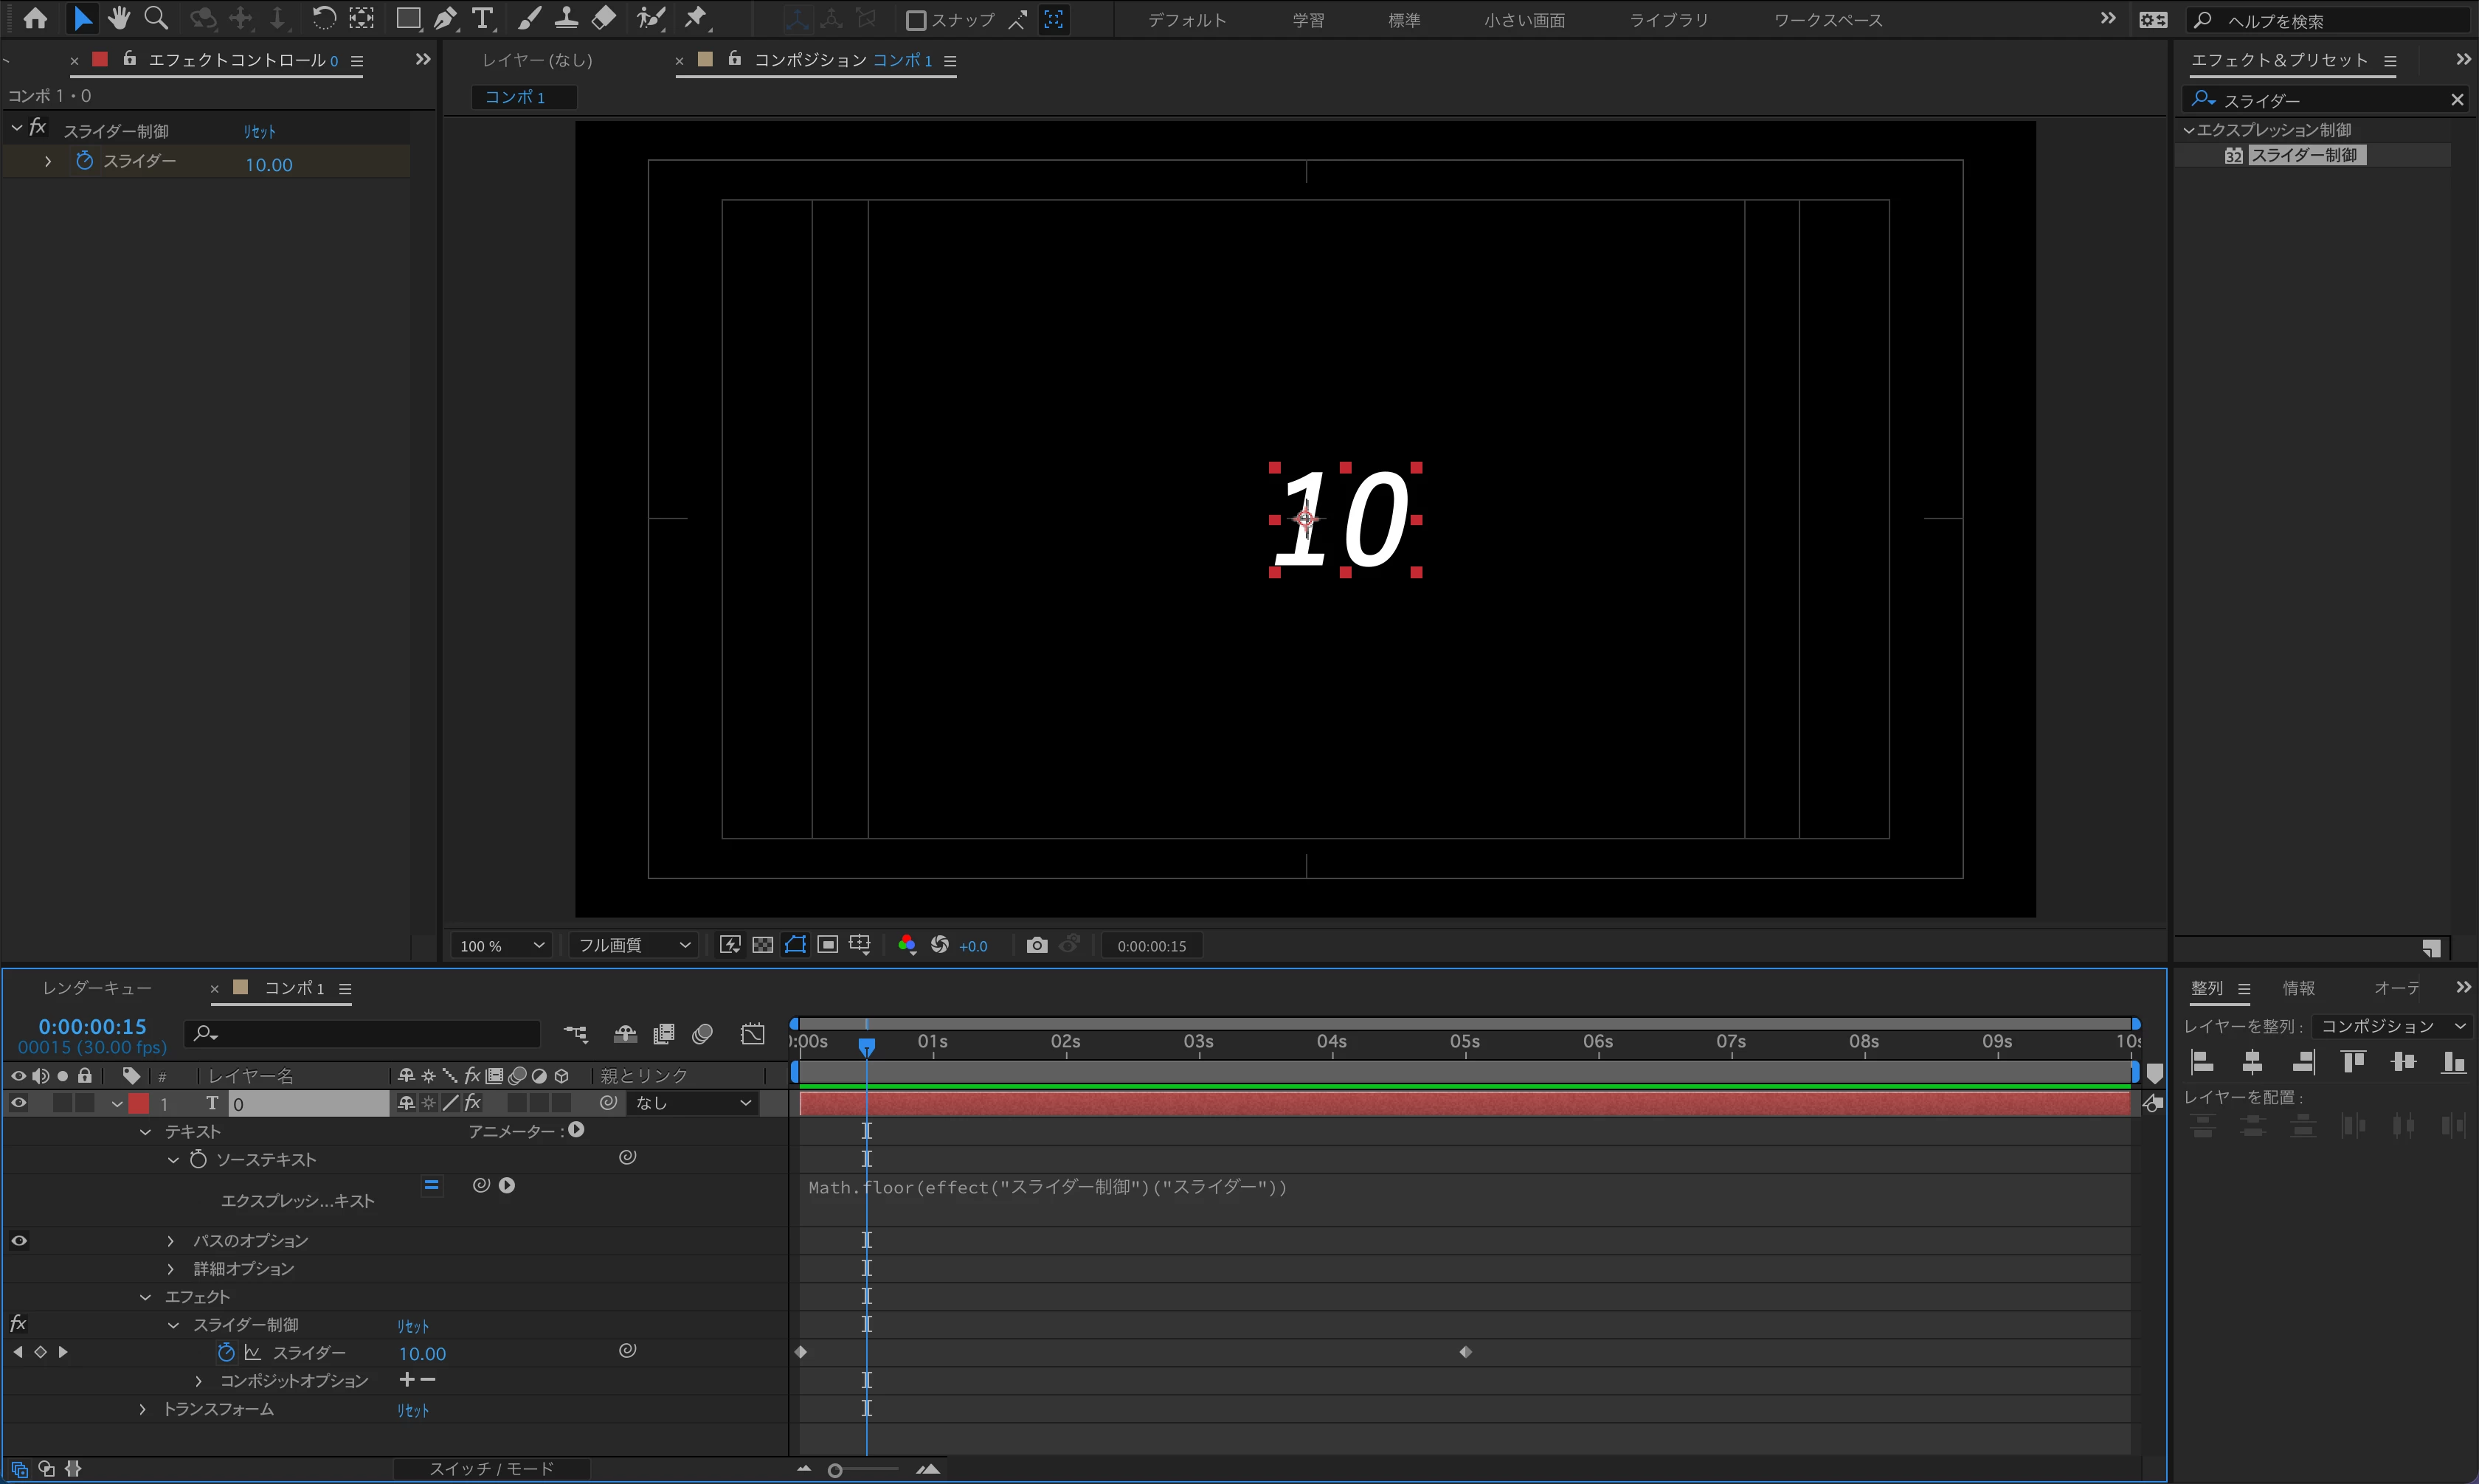The image size is (2479, 1484).
Task: Click the Home icon
Action: tap(36, 18)
